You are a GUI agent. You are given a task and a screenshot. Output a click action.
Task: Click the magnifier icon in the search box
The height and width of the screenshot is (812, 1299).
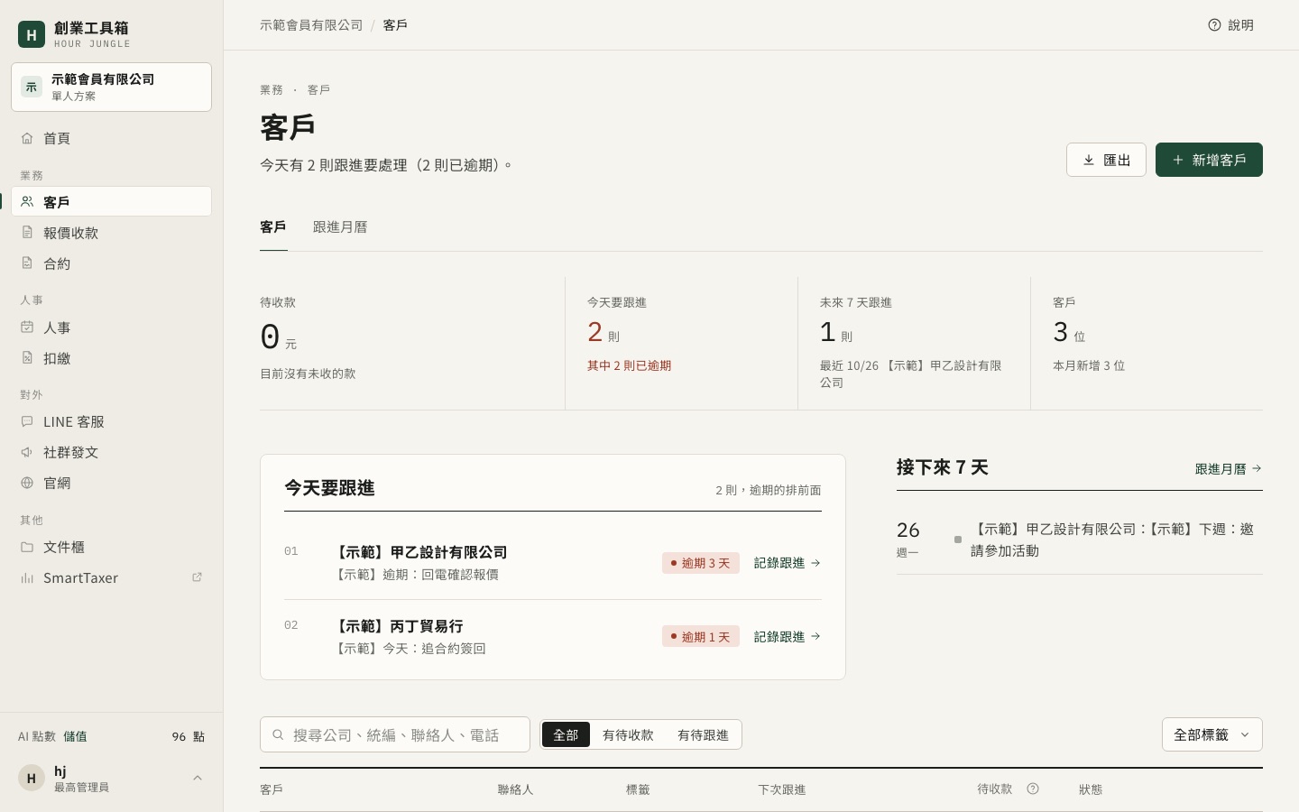click(x=278, y=734)
